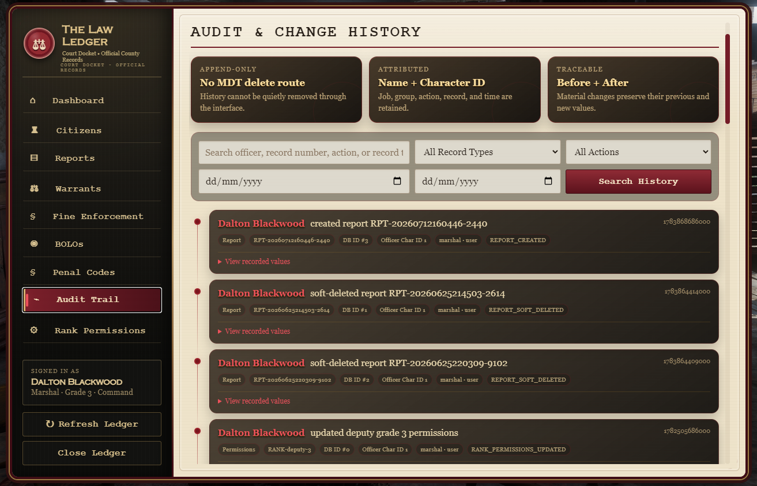
Task: Click Dalton Blackwood name on created report entry
Action: (261, 223)
